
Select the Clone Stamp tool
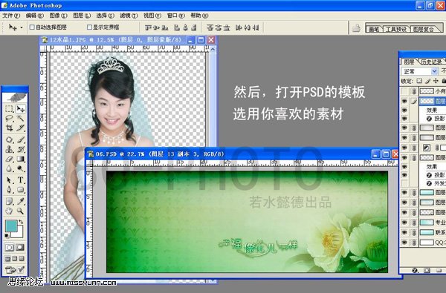click(9, 149)
